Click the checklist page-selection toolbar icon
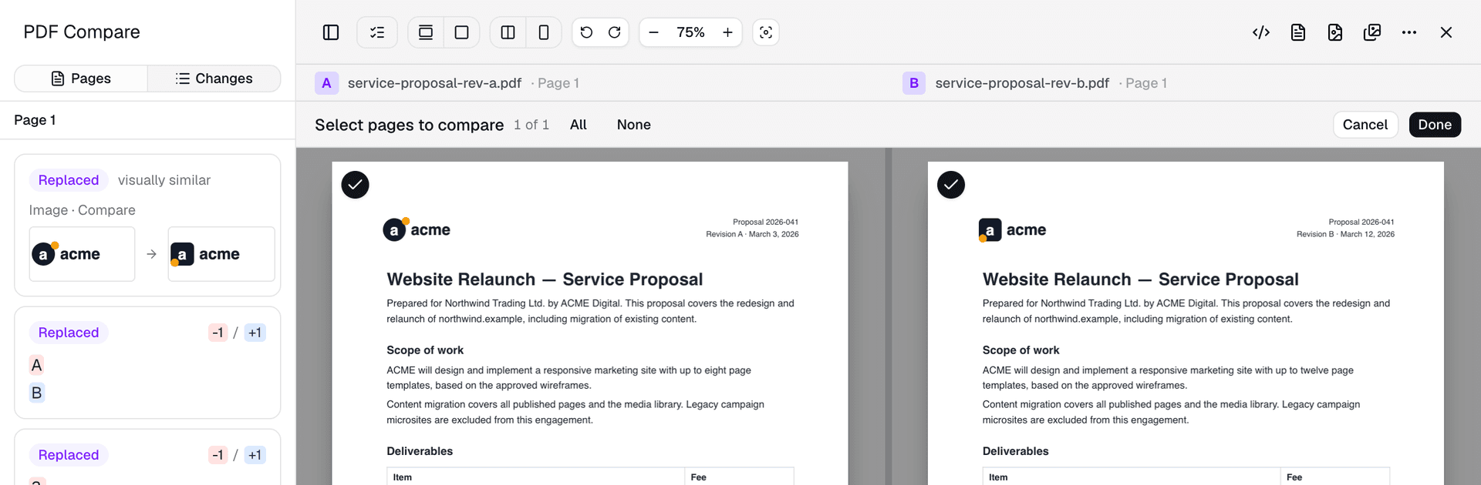This screenshot has width=1481, height=485. pos(377,32)
